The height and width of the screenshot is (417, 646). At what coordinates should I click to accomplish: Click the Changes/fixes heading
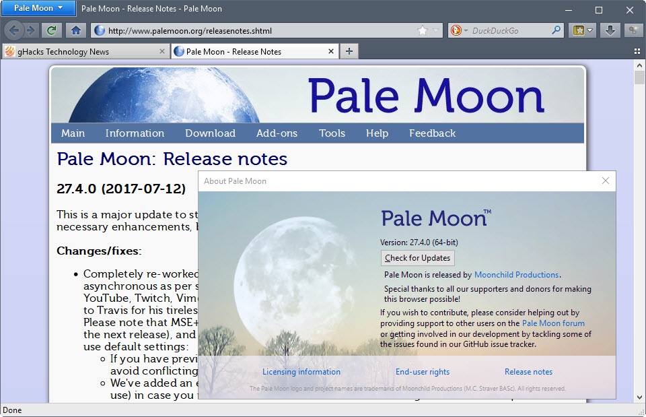(x=99, y=251)
